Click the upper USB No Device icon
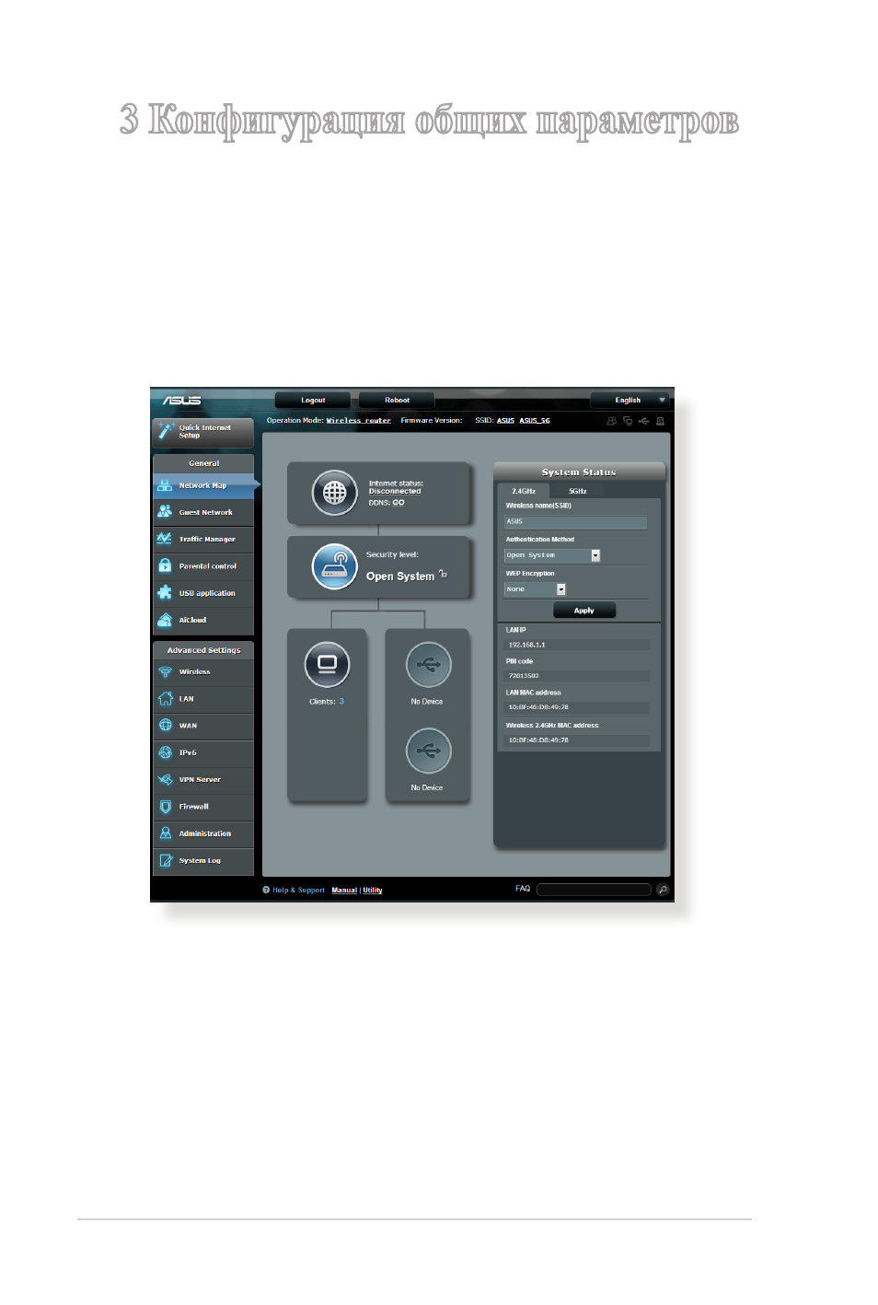878x1305 pixels. click(x=428, y=664)
